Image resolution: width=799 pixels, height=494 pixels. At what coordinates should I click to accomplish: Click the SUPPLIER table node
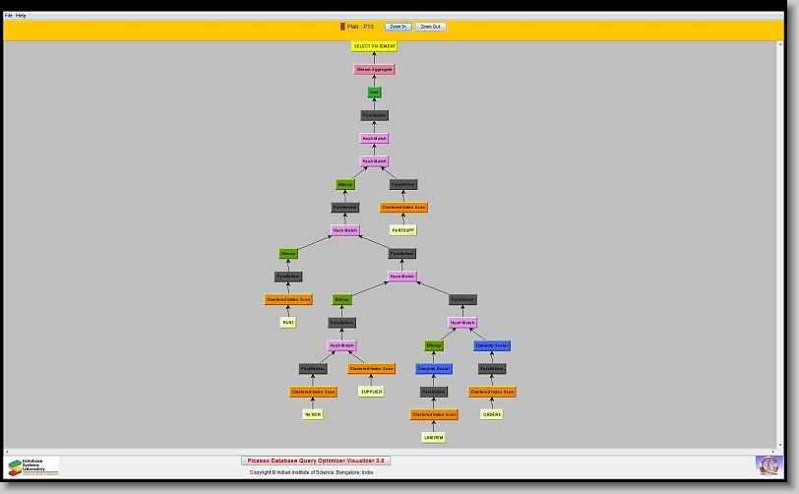(371, 392)
